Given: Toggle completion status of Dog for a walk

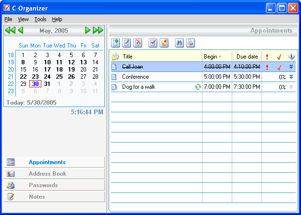Looking at the screenshot, I should pyautogui.click(x=282, y=87).
